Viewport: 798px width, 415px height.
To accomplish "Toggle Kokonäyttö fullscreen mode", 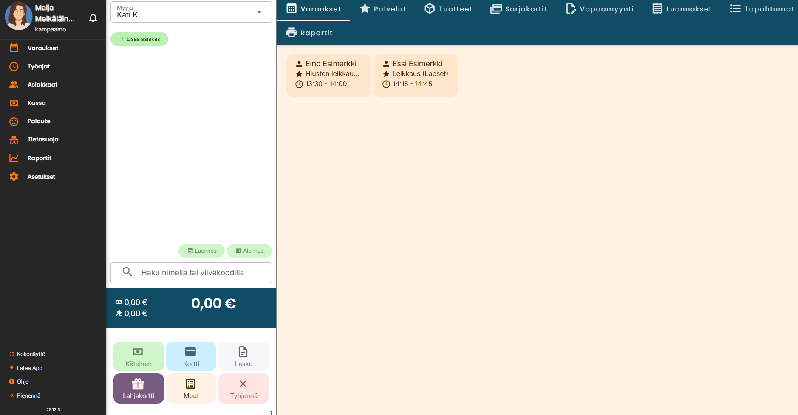I will click(28, 354).
